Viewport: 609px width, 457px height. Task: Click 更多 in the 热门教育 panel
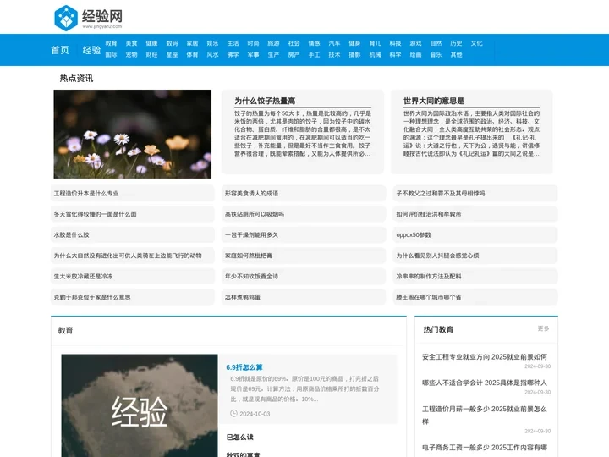(543, 328)
